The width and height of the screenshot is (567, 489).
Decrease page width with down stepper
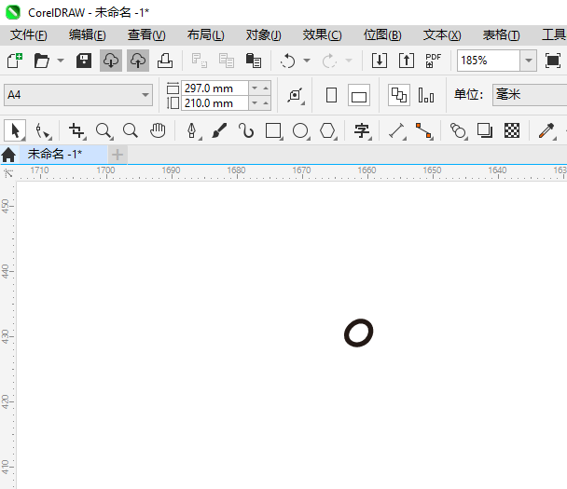(x=255, y=88)
